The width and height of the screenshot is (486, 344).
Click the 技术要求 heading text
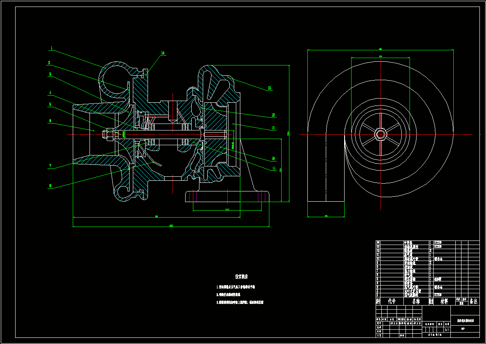click(242, 277)
